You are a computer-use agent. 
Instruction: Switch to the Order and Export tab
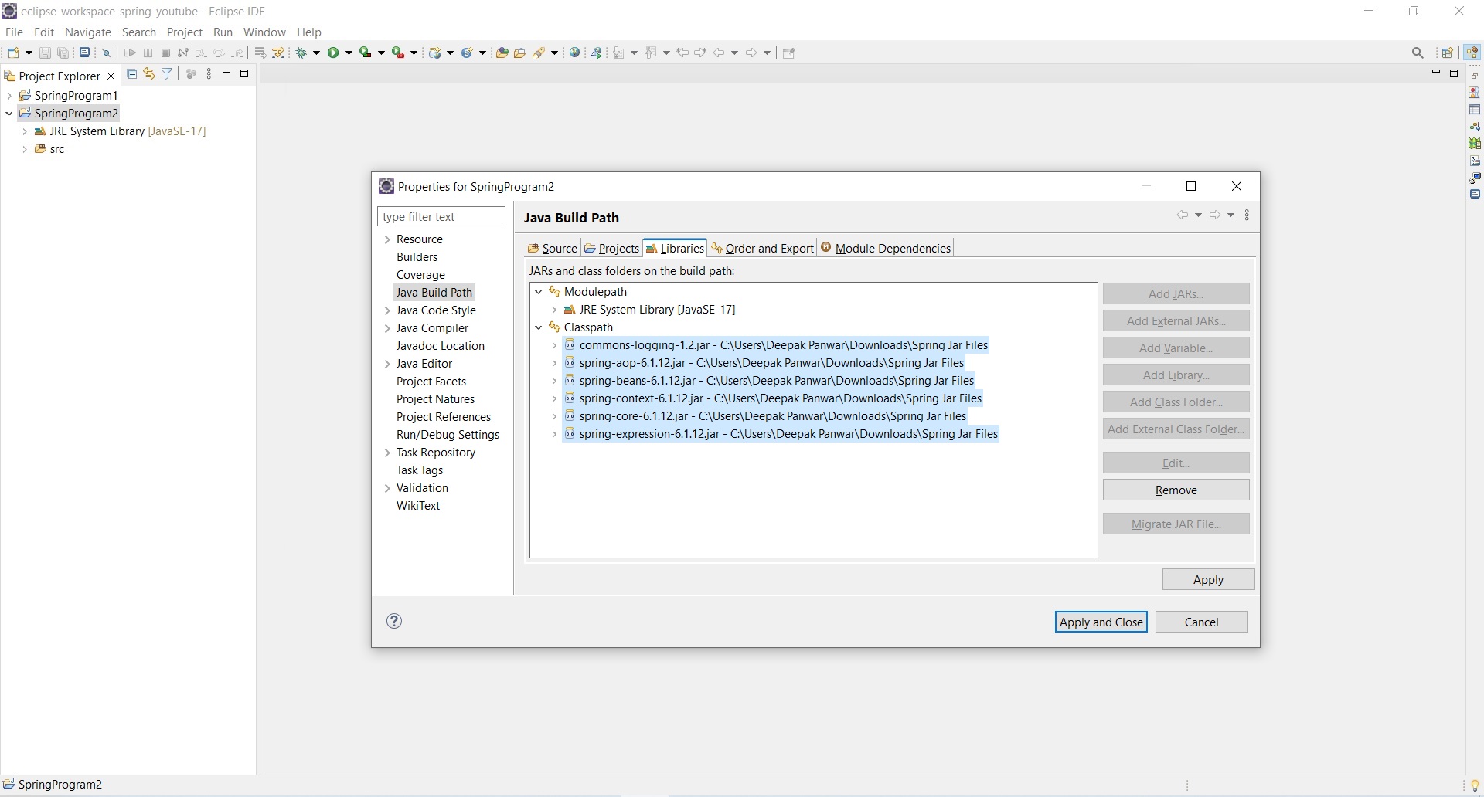(762, 248)
